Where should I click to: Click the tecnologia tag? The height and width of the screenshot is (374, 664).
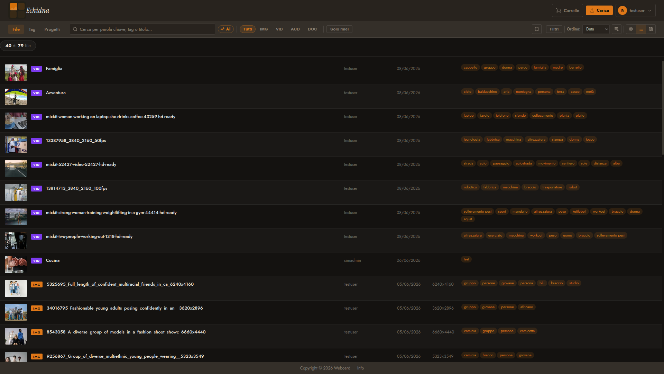472,140
